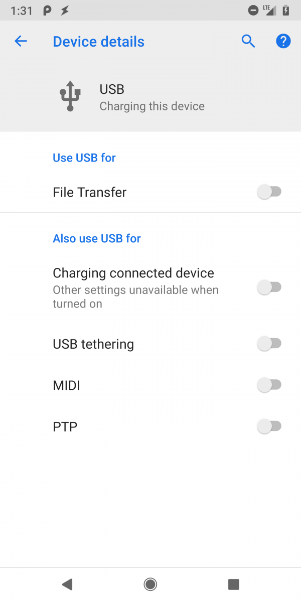Enable USB tethering
This screenshot has width=301, height=602.
[x=270, y=343]
